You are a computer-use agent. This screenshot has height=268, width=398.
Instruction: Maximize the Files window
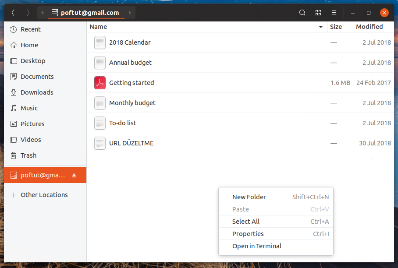(369, 13)
